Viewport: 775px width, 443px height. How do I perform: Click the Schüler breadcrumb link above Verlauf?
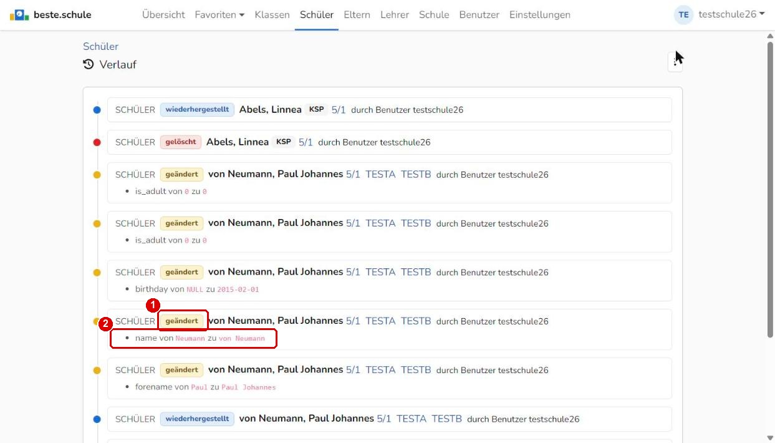100,46
